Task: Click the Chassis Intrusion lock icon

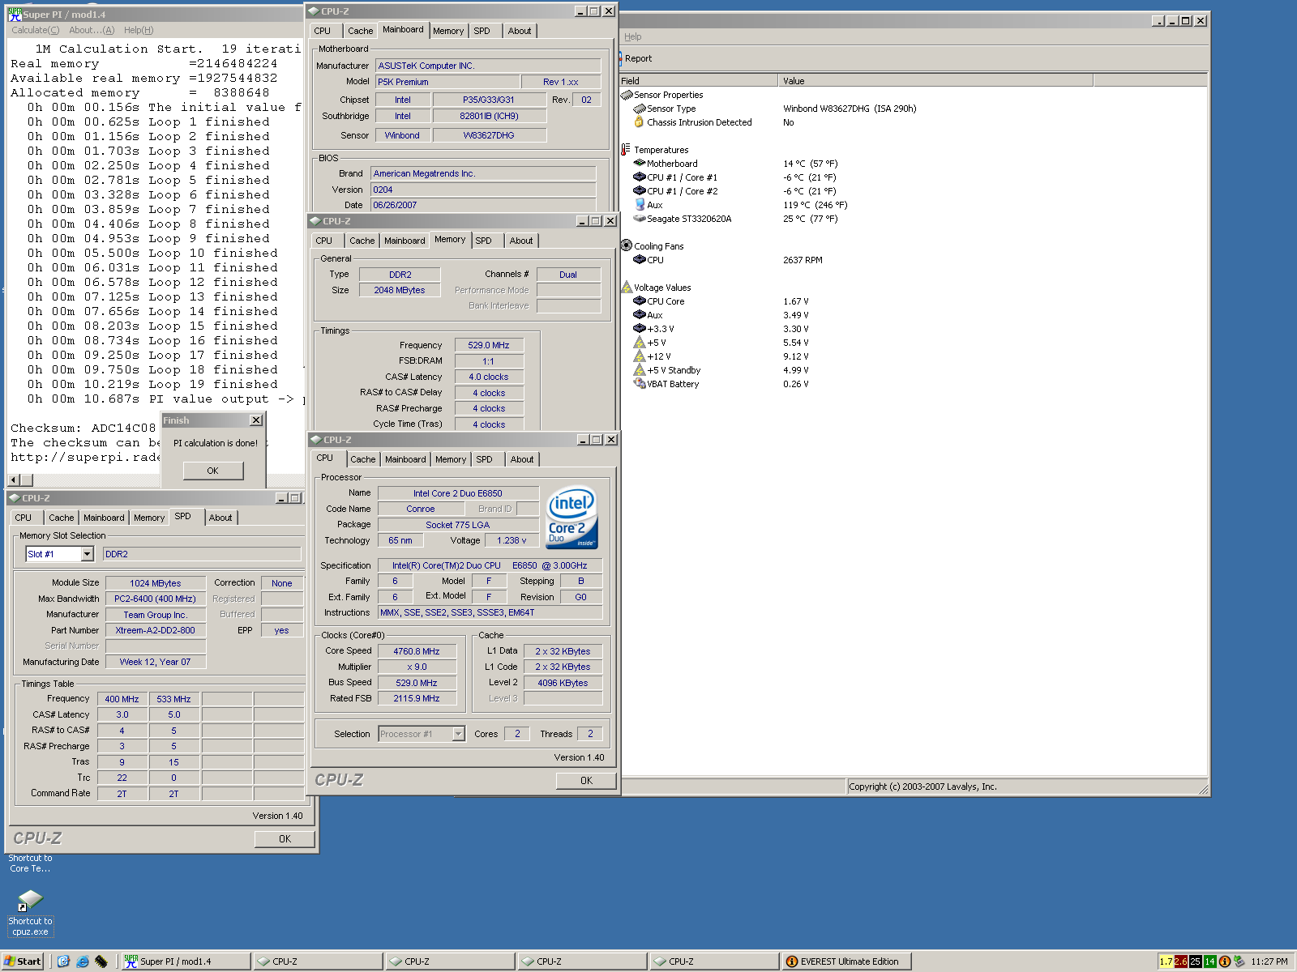Action: point(639,122)
